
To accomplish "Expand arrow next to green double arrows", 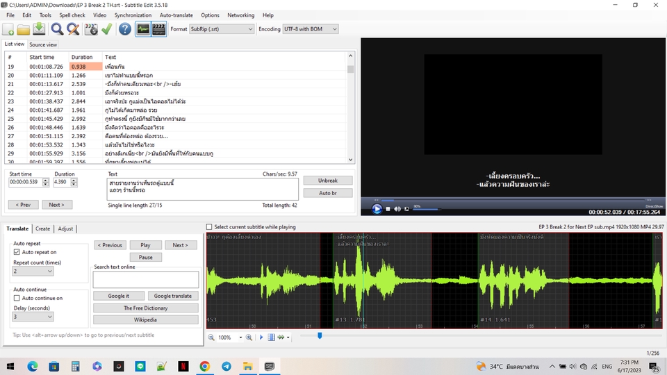I will point(288,337).
